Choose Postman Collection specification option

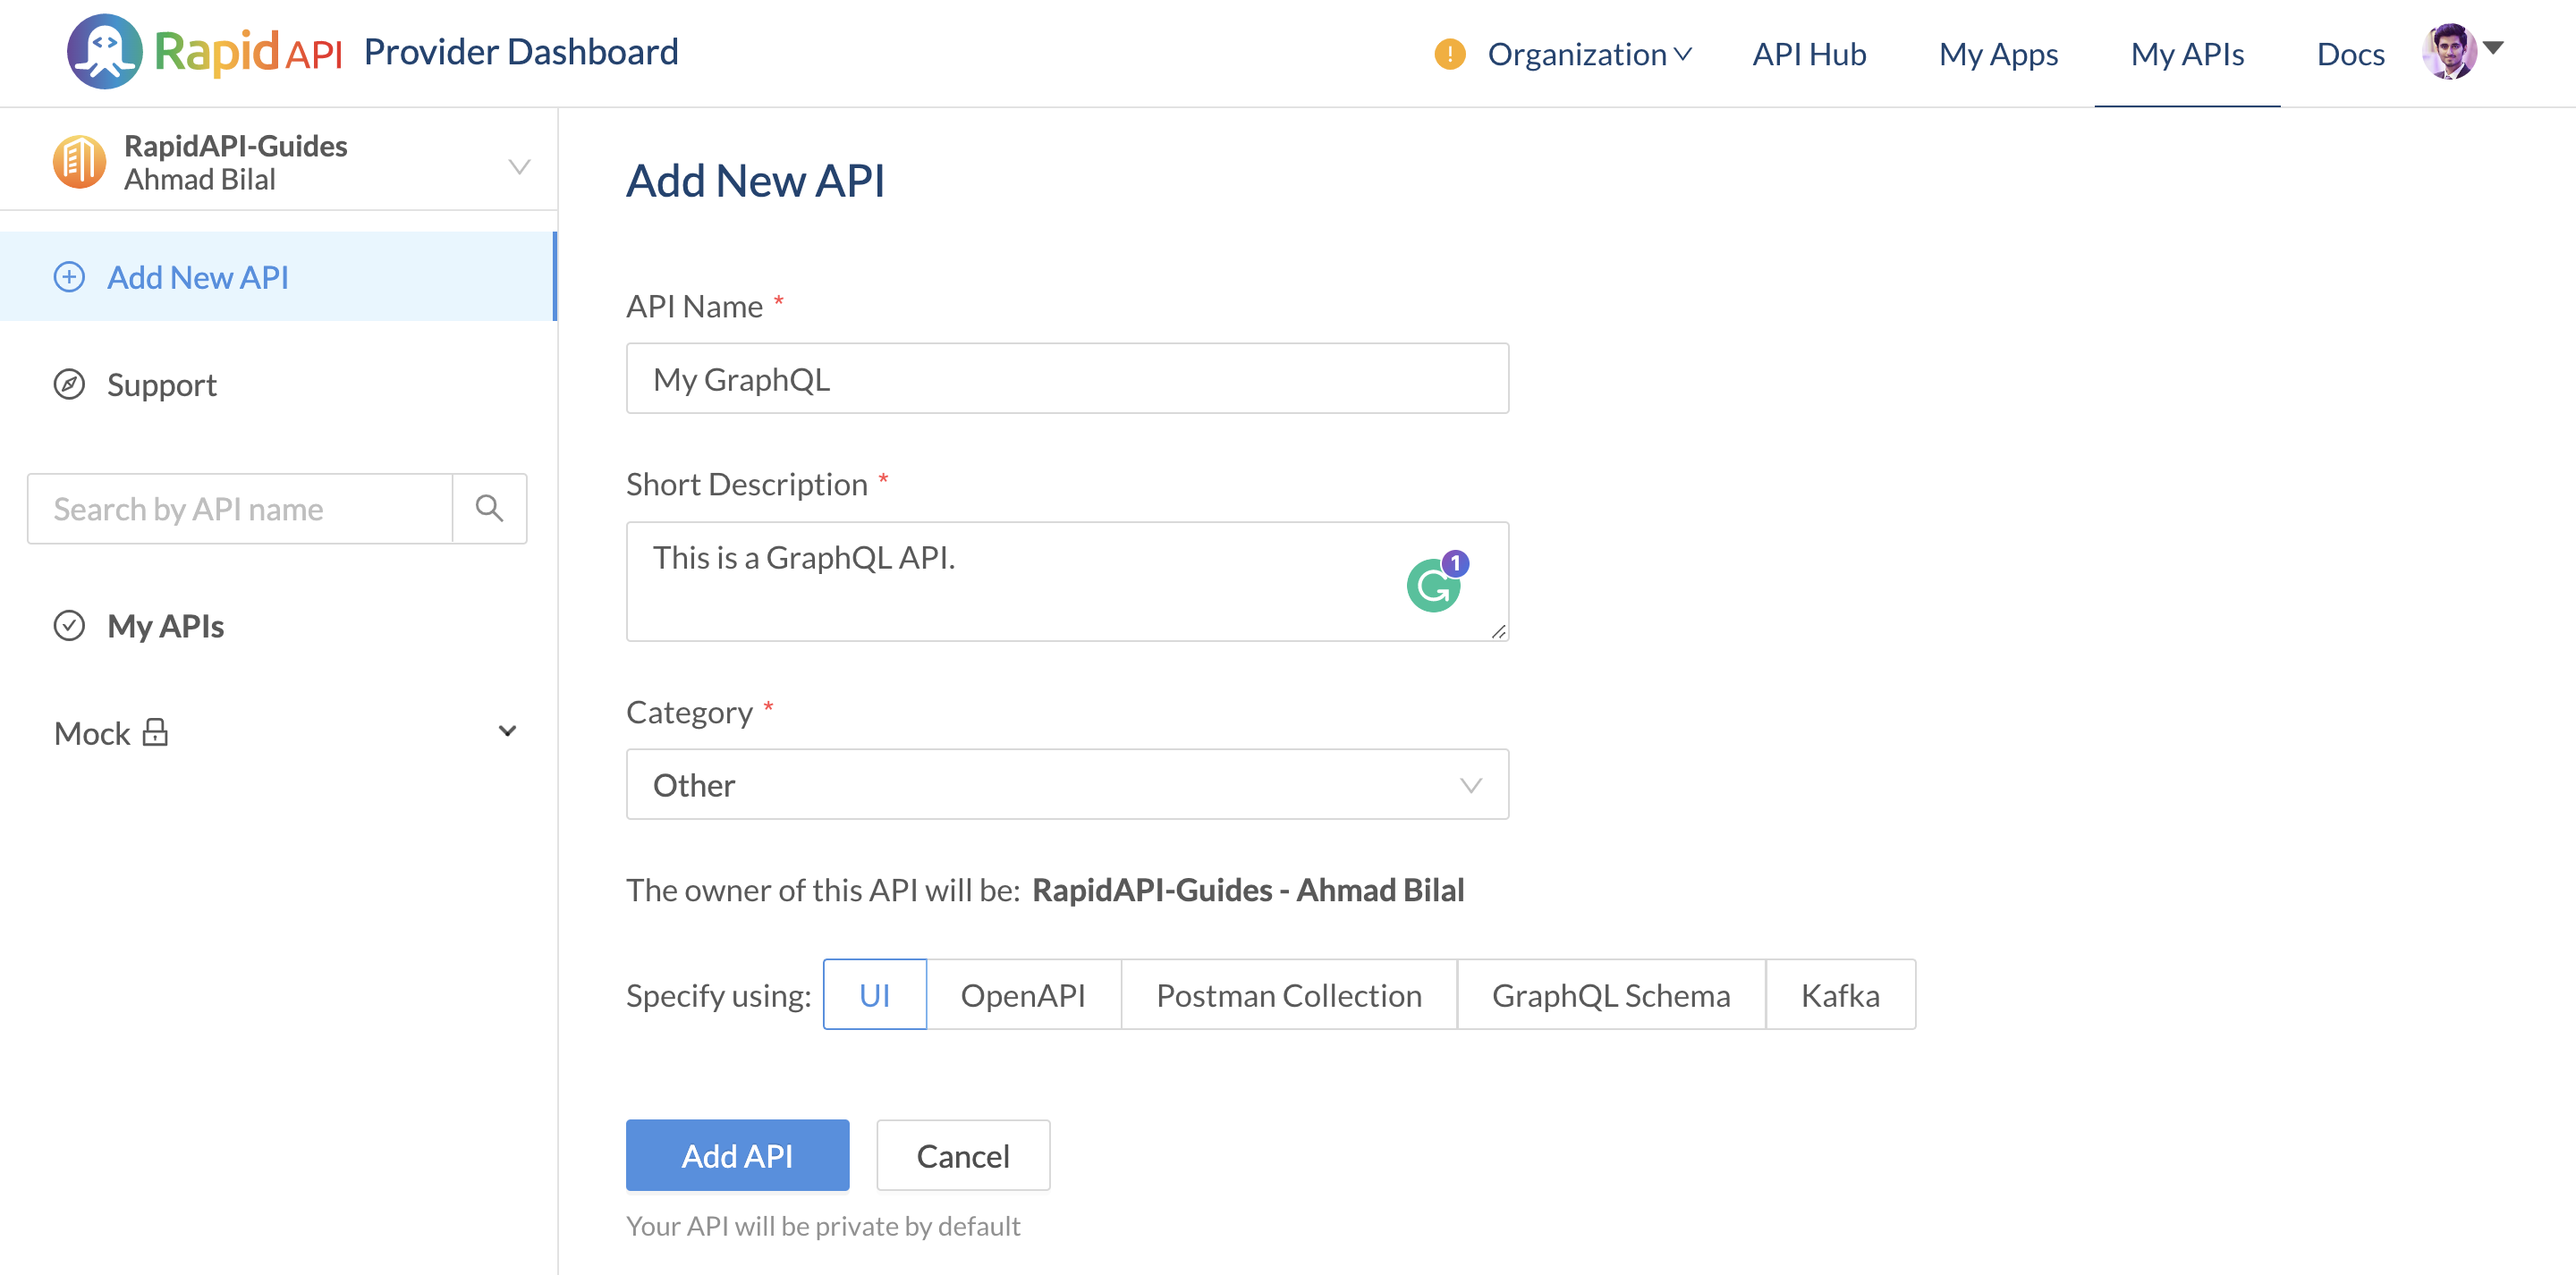click(1288, 995)
